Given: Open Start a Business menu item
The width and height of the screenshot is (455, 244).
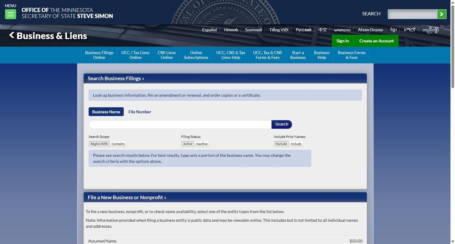Looking at the screenshot, I should (298, 55).
